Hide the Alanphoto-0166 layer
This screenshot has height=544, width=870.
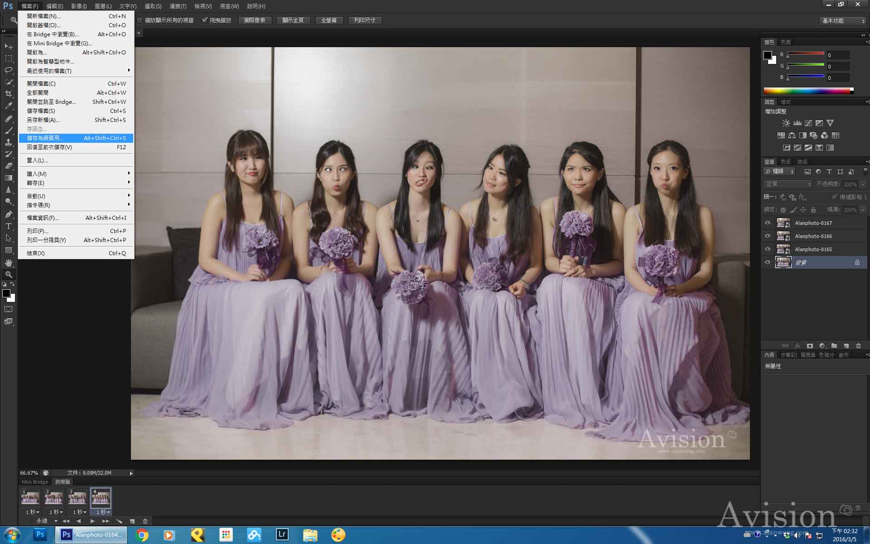pyautogui.click(x=768, y=236)
